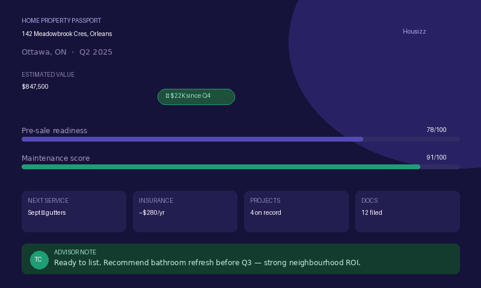This screenshot has height=288, width=481.
Task: Open the Insurance card
Action: [x=185, y=211]
